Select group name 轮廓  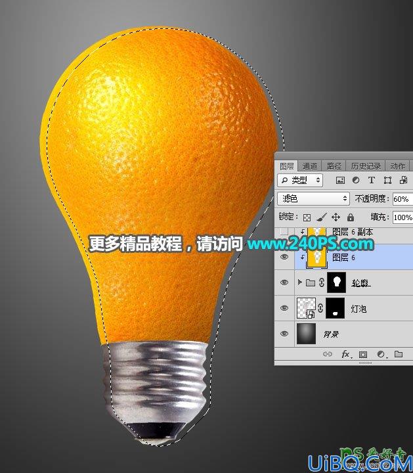[361, 283]
